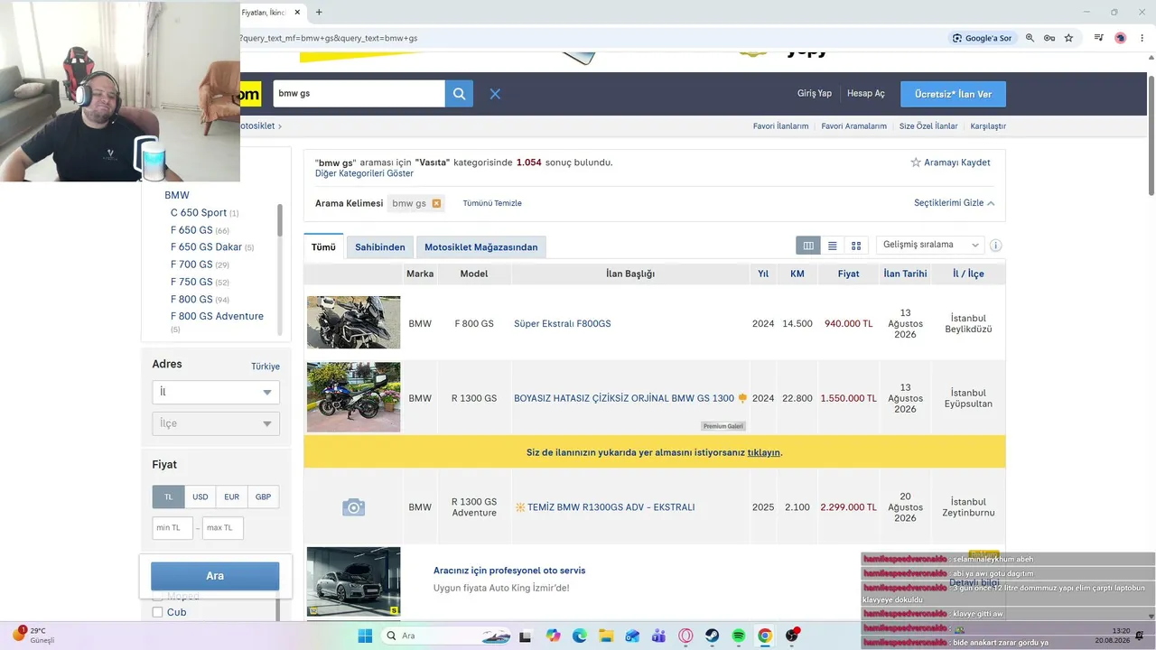Open 'Size Özel İlanlar' menu item
Image resolution: width=1156 pixels, height=650 pixels.
point(928,126)
